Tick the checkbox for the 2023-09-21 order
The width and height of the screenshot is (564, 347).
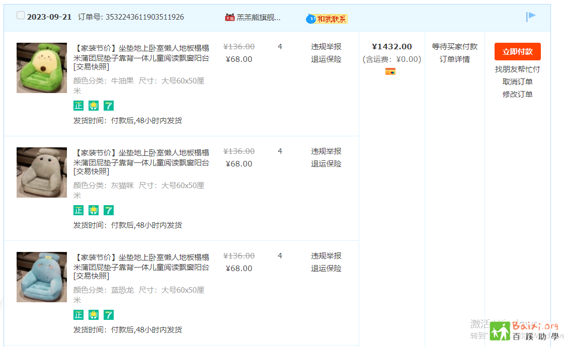[x=21, y=16]
